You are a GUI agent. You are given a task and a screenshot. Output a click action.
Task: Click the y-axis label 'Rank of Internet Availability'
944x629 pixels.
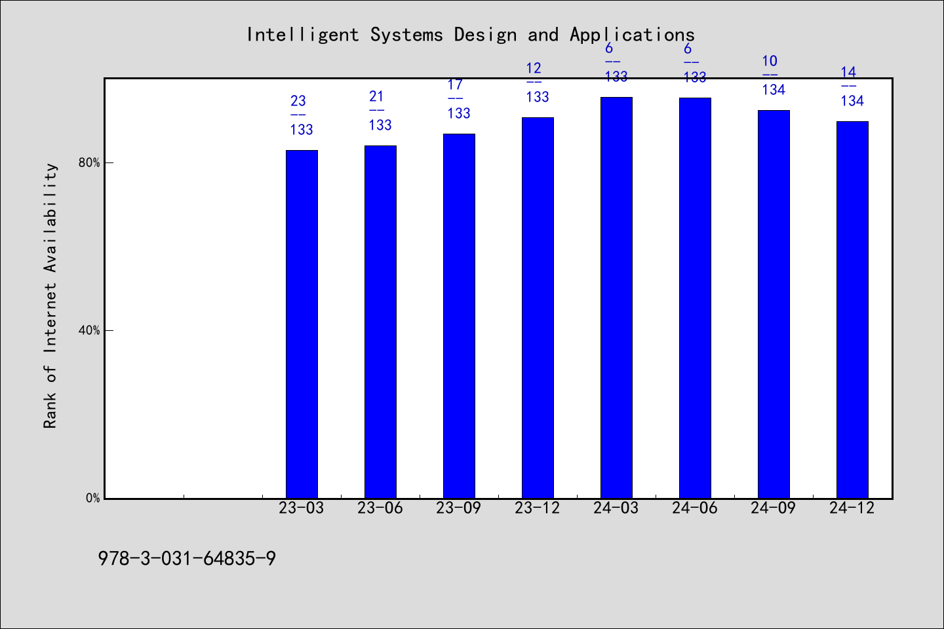click(50, 295)
